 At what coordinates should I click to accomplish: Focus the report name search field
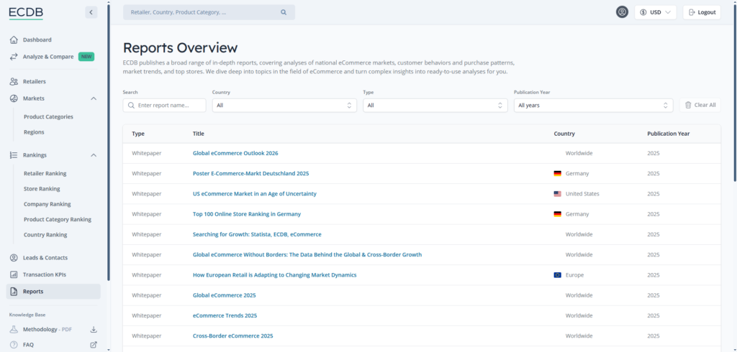[170, 106]
